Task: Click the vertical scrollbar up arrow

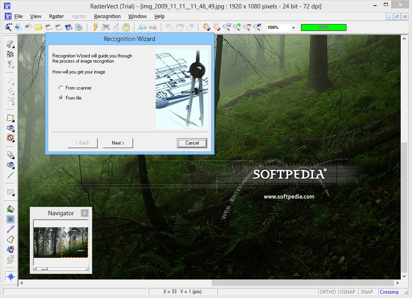Action: [x=404, y=39]
